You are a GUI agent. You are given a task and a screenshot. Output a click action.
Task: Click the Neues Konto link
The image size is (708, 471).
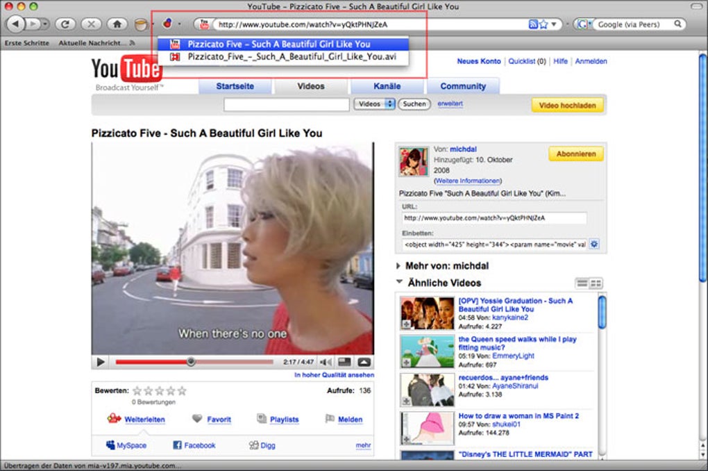pos(479,61)
